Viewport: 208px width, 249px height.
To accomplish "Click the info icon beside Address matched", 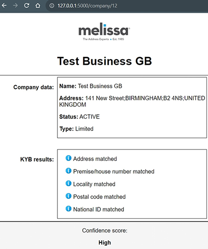I will (x=68, y=158).
